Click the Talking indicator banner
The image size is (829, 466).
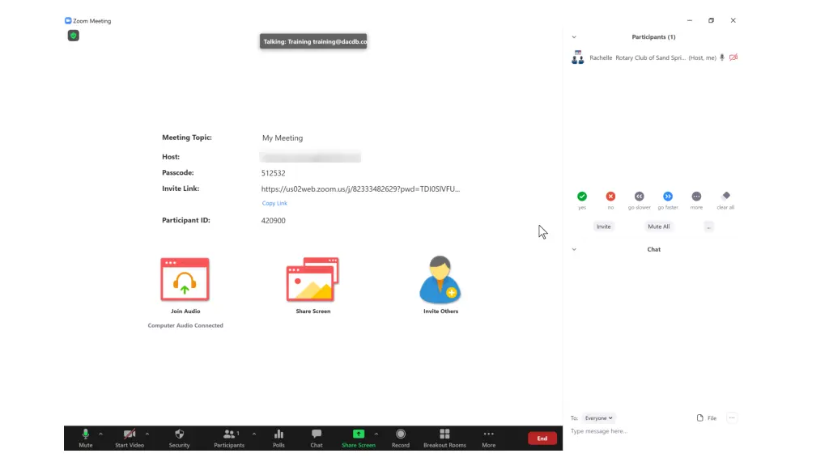313,42
